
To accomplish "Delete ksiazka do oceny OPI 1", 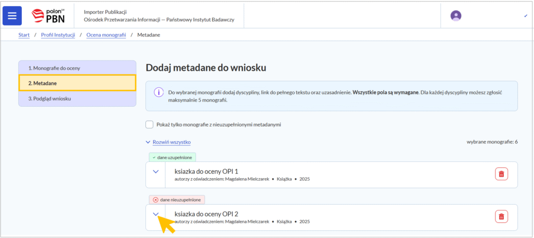I will point(501,174).
